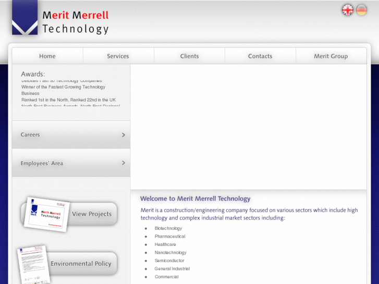Image resolution: width=379 pixels, height=284 pixels.
Task: Switch language to English via UK flag
Action: [x=348, y=10]
